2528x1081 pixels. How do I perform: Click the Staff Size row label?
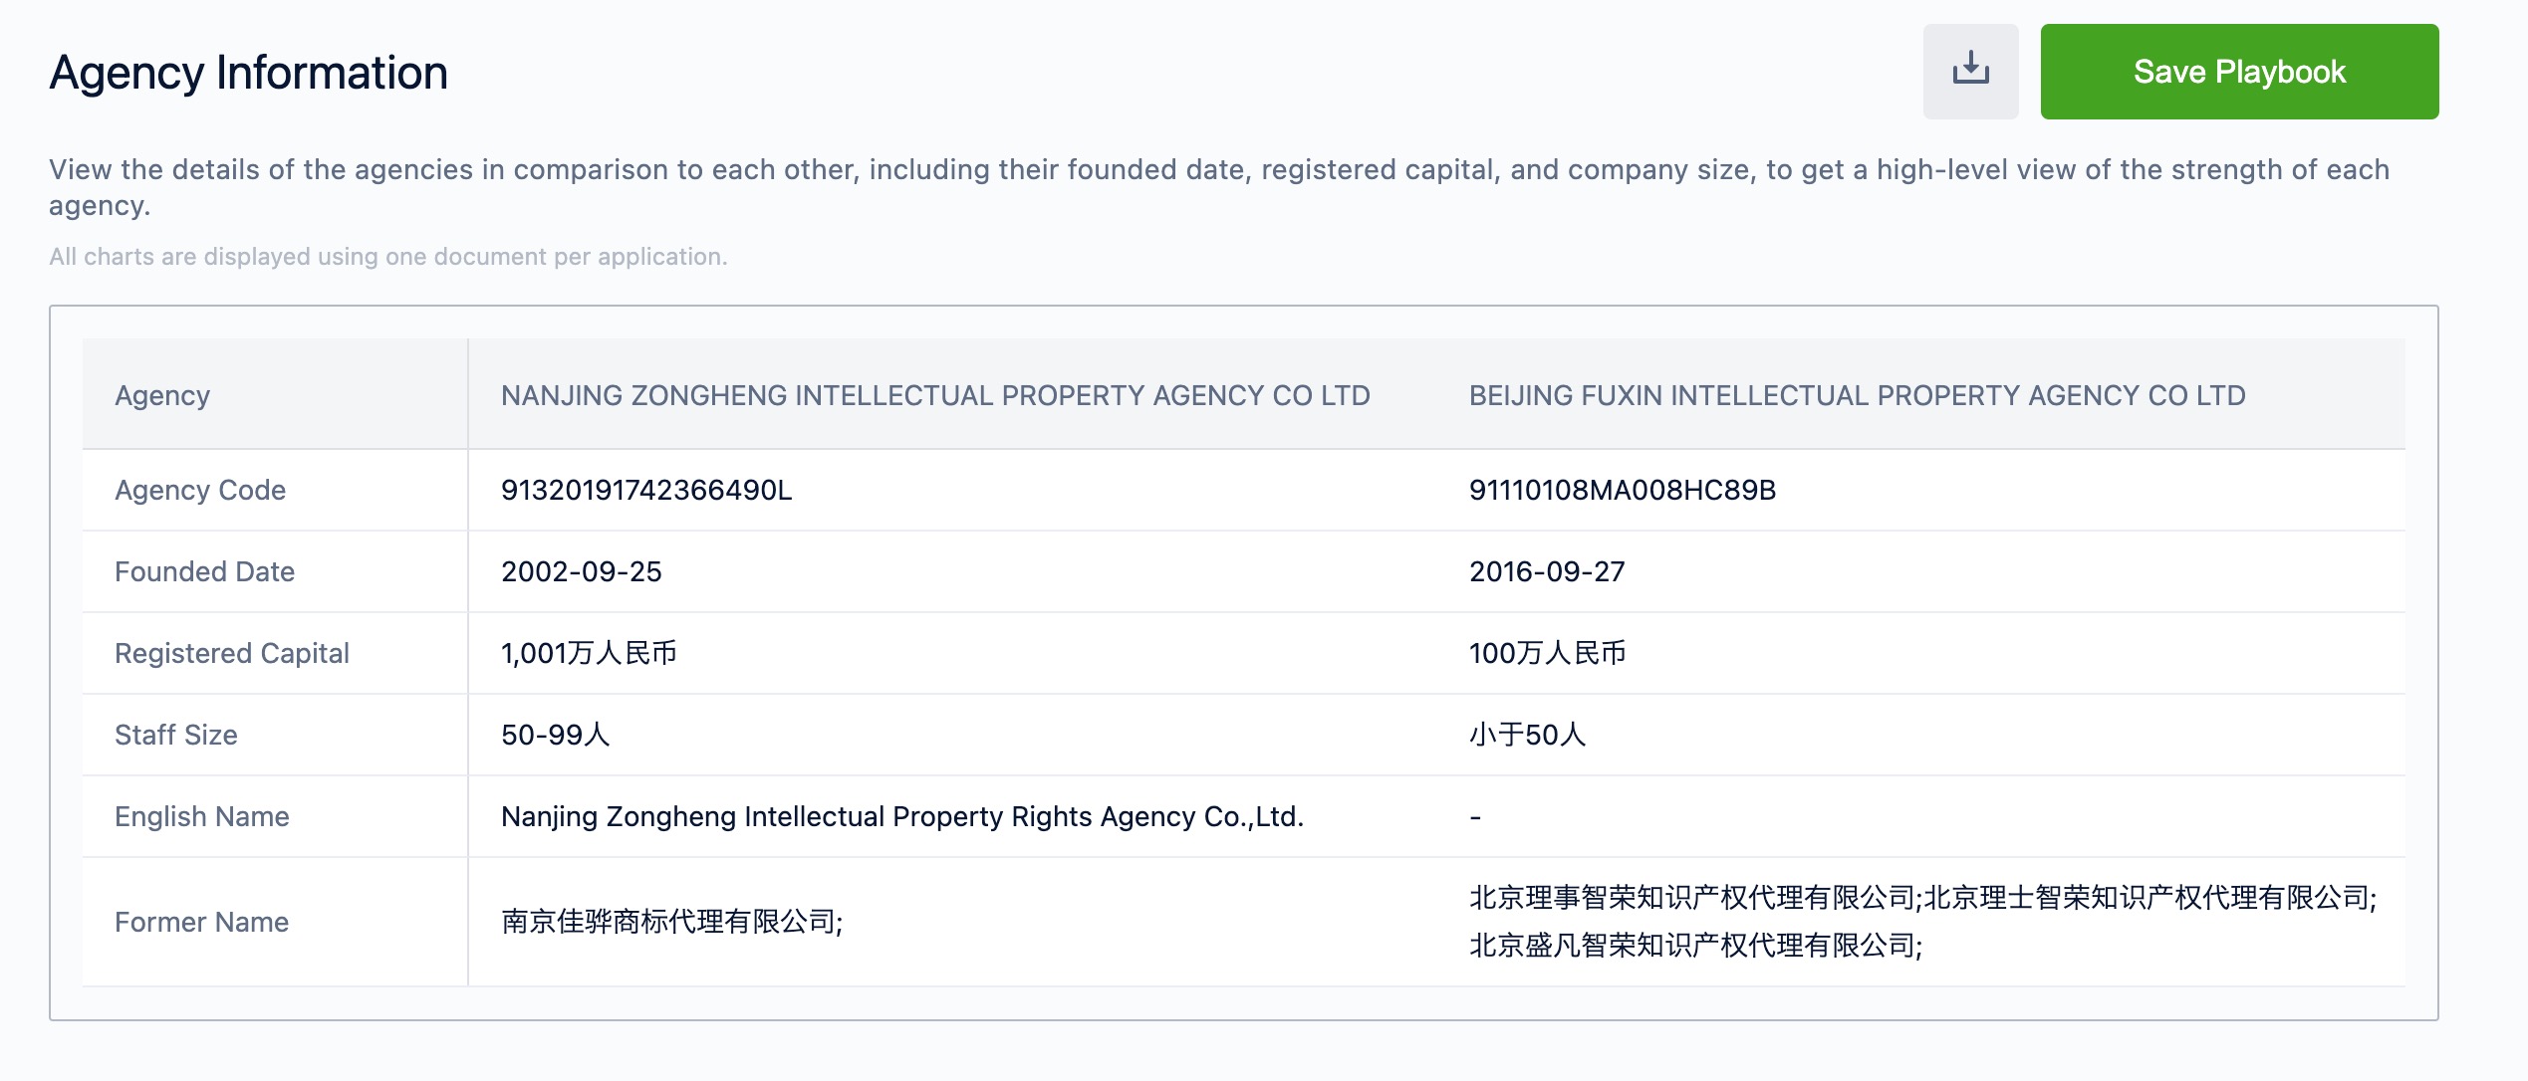pyautogui.click(x=176, y=735)
